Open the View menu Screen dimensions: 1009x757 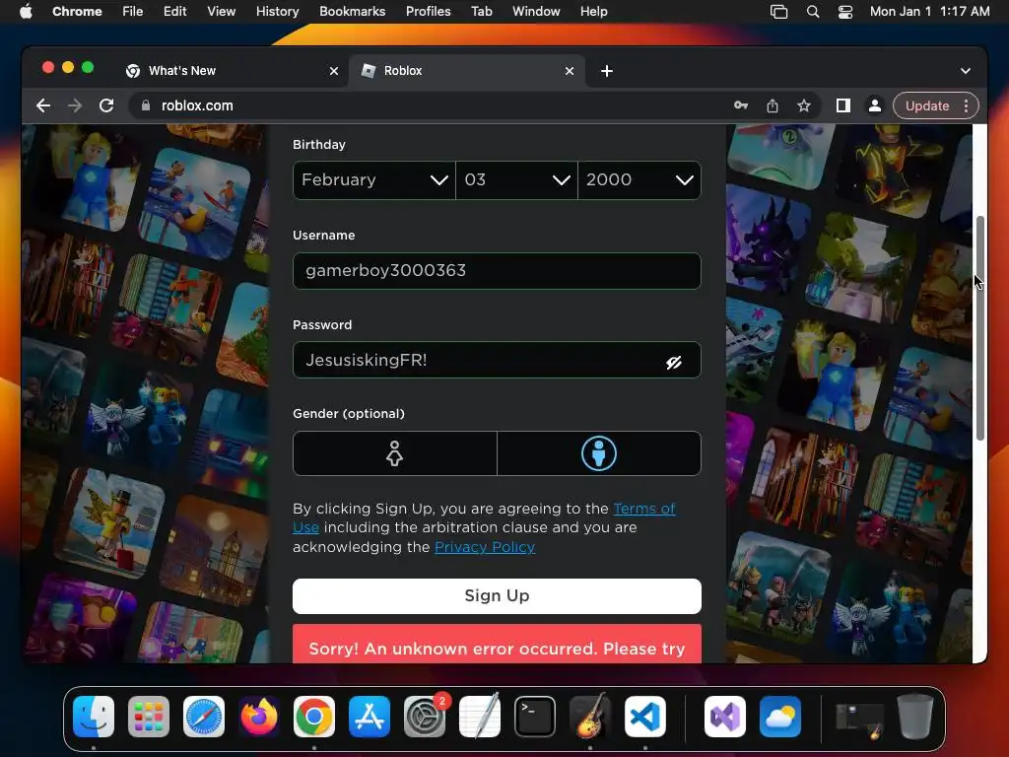tap(221, 12)
